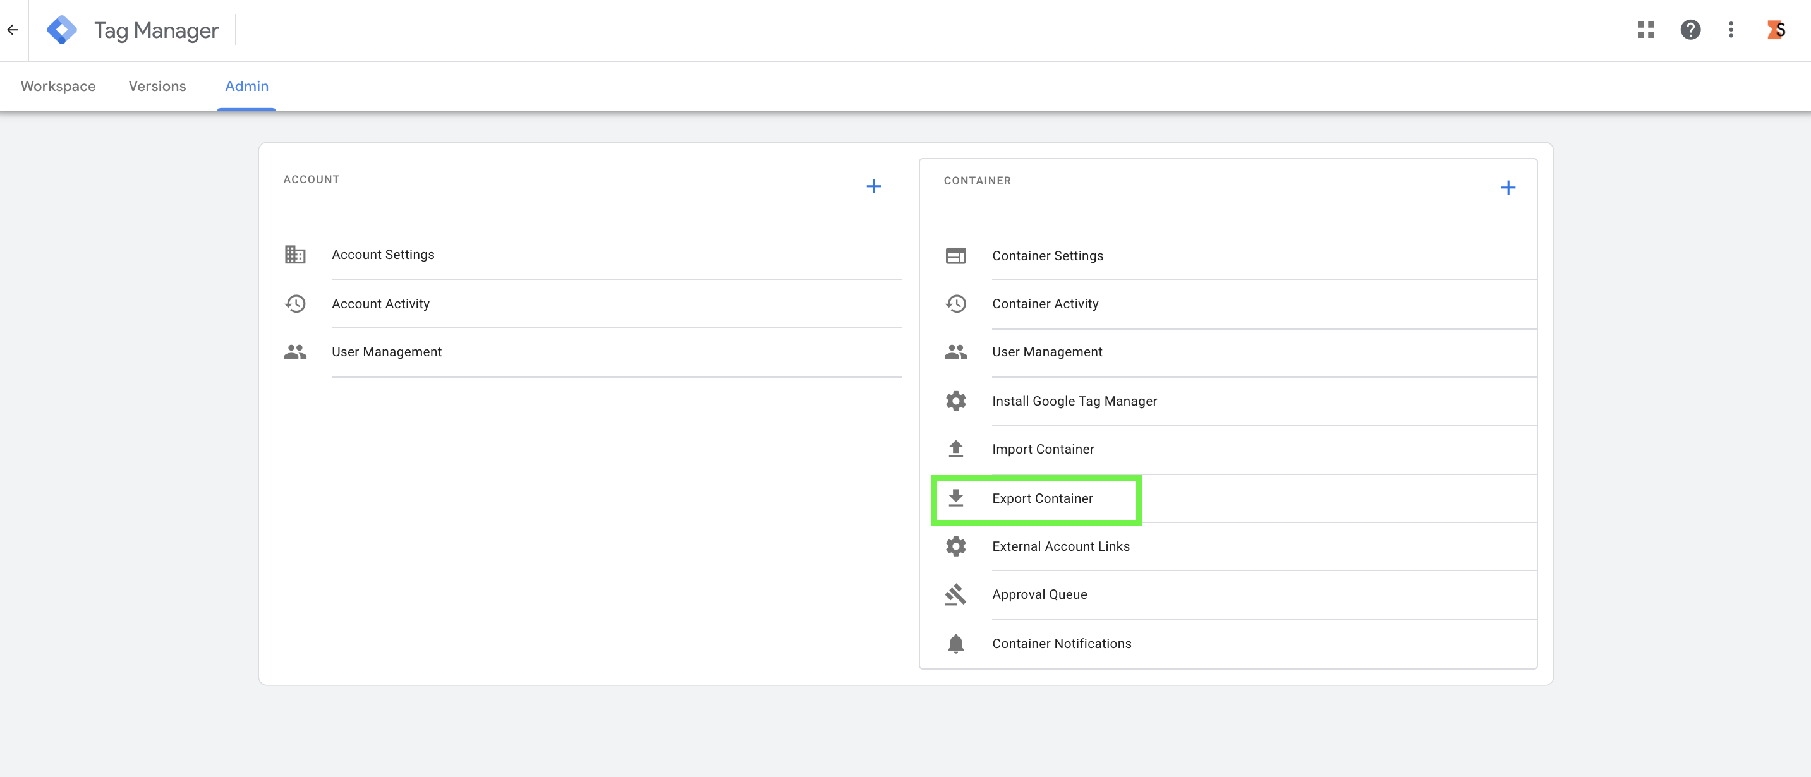Click the back arrow navigation icon
This screenshot has width=1811, height=777.
pos(12,30)
